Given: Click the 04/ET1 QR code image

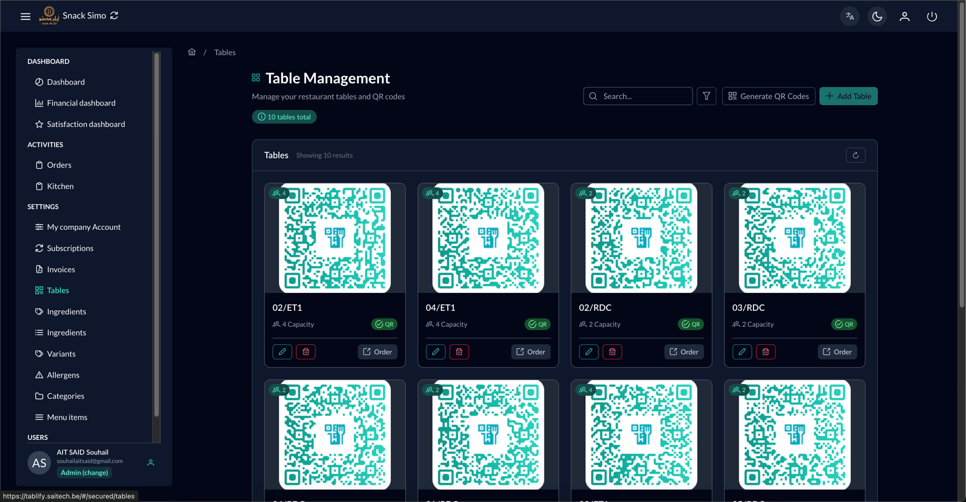Looking at the screenshot, I should (488, 238).
